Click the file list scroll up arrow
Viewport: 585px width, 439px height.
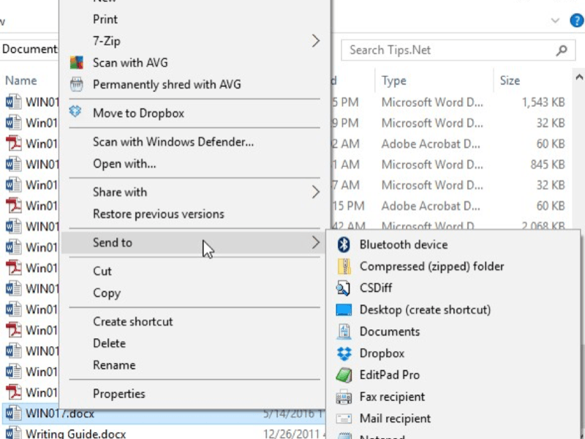(x=579, y=78)
